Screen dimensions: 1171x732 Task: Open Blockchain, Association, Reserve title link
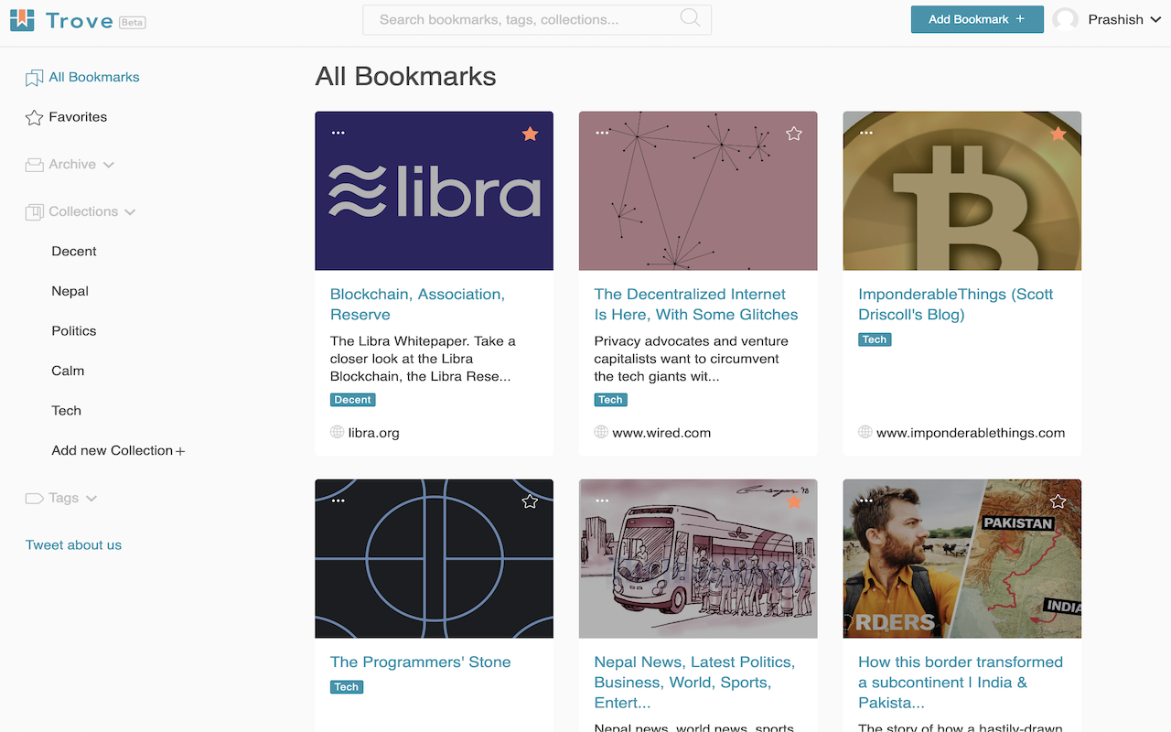pos(417,304)
